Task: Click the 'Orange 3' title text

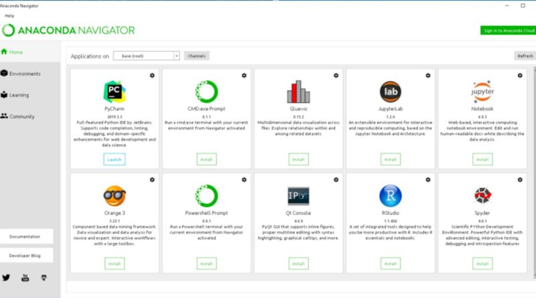Action: click(x=115, y=213)
